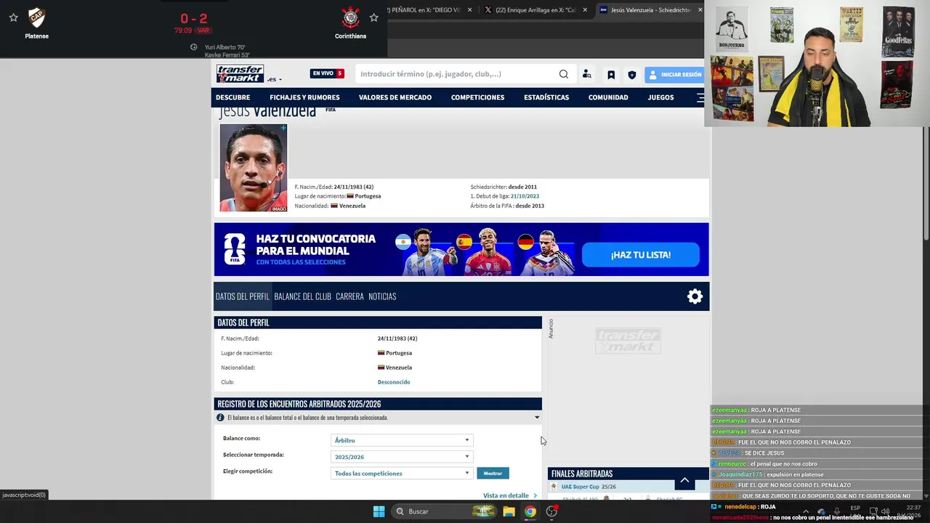The image size is (930, 523).
Task: Click the Transfermarkt logo
Action: 240,74
